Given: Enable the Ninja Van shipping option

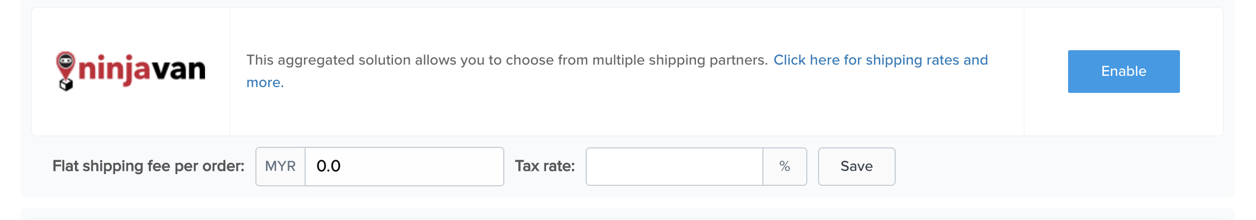Looking at the screenshot, I should point(1124,72).
